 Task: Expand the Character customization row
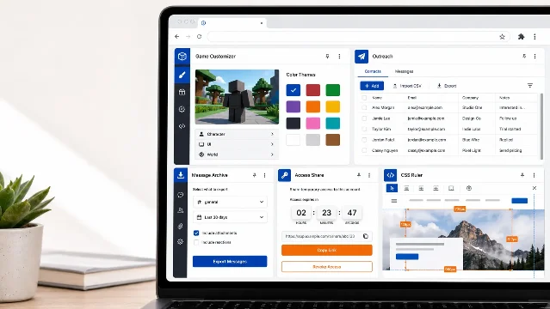(237, 134)
